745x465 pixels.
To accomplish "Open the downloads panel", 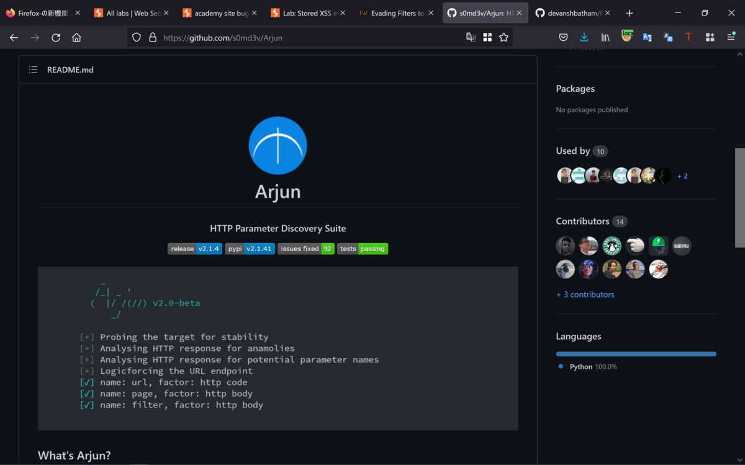I will [x=584, y=37].
